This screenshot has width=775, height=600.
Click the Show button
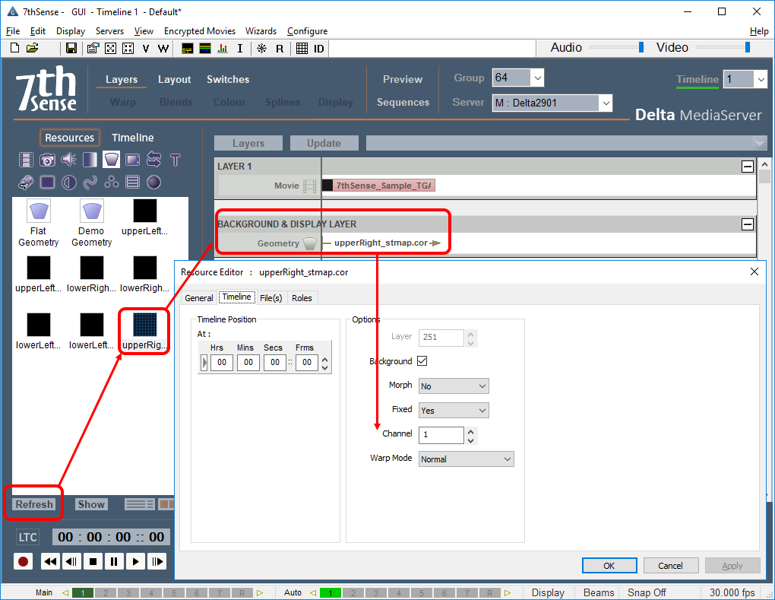[x=91, y=504]
